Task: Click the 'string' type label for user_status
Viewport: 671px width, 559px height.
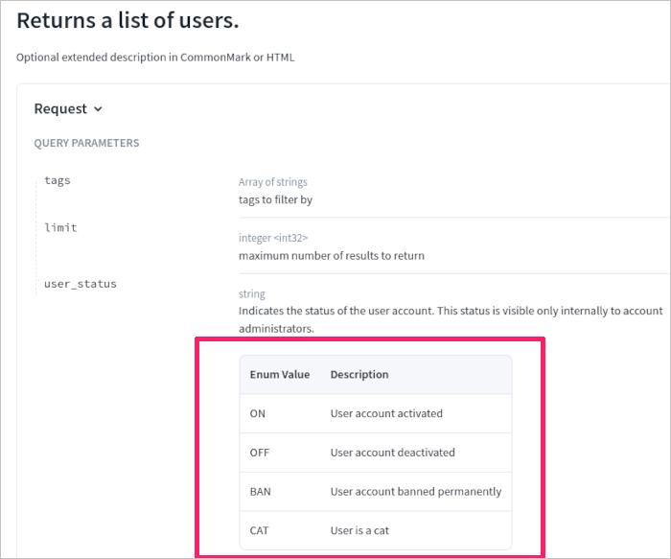Action: [252, 294]
